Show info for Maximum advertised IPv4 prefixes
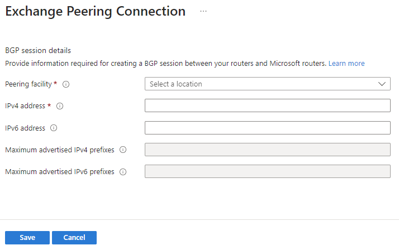399x250 pixels. (x=123, y=150)
